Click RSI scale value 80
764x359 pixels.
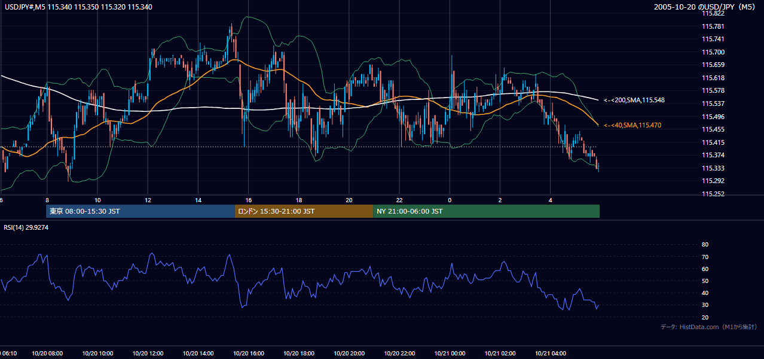coord(705,245)
